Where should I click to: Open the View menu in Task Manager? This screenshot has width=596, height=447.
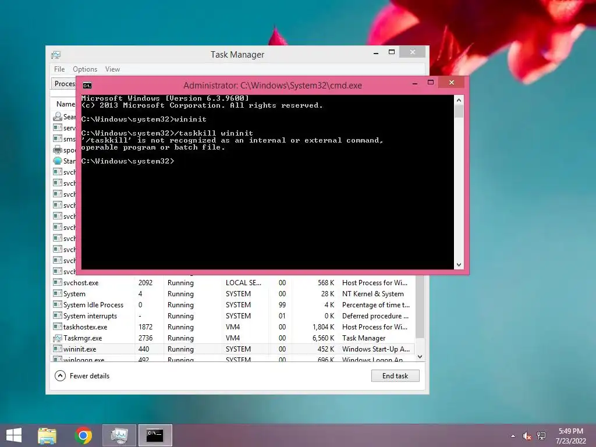112,69
